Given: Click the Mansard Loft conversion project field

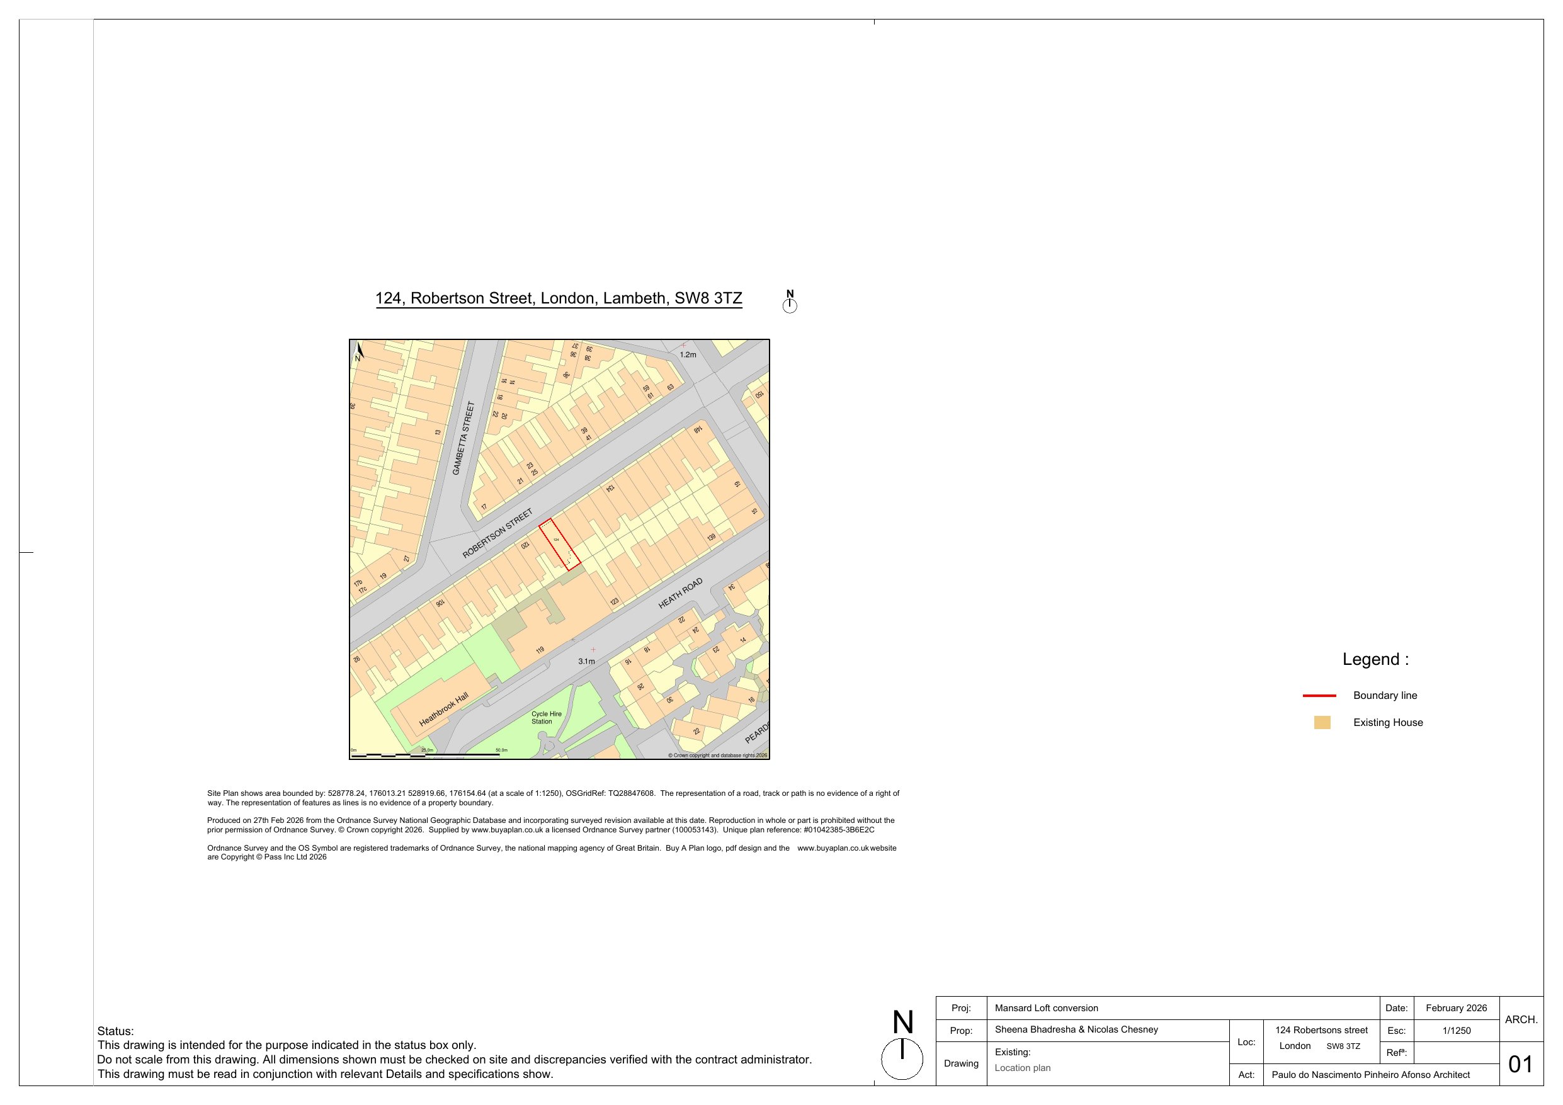Looking at the screenshot, I should 1047,1008.
